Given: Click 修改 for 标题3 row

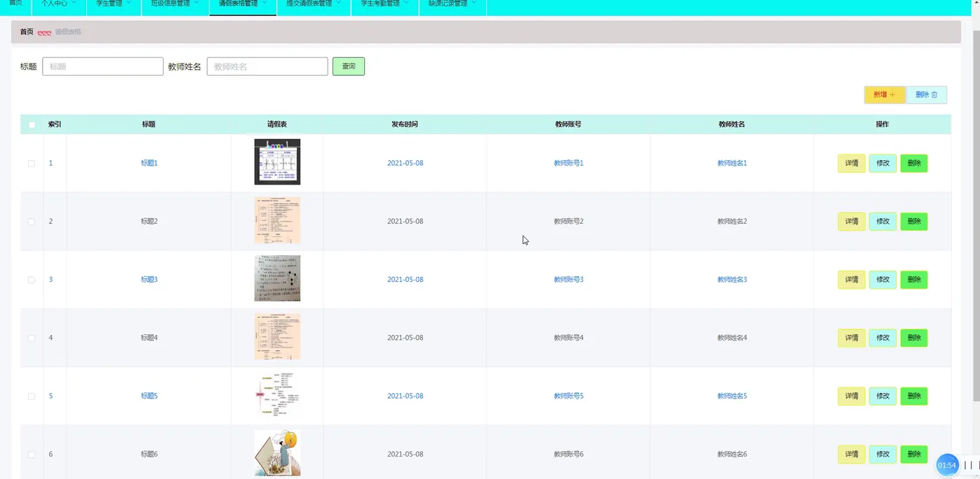Looking at the screenshot, I should click(x=883, y=280).
